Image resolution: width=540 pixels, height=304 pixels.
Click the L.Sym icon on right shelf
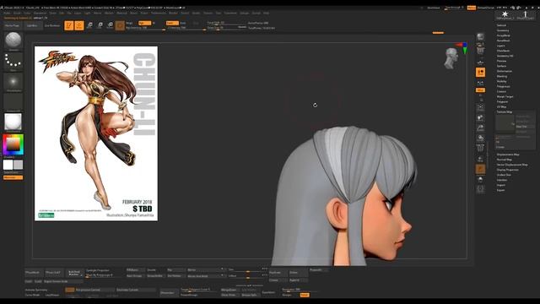[x=480, y=83]
